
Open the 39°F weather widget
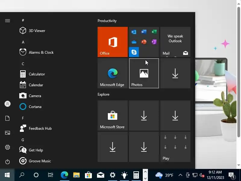[164, 175]
